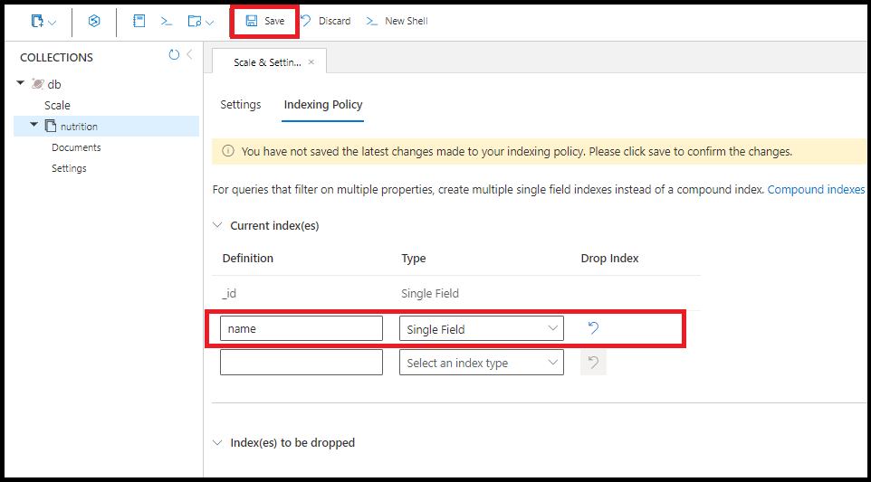This screenshot has height=482, width=871.
Task: Click the name index definition field
Action: coord(301,328)
